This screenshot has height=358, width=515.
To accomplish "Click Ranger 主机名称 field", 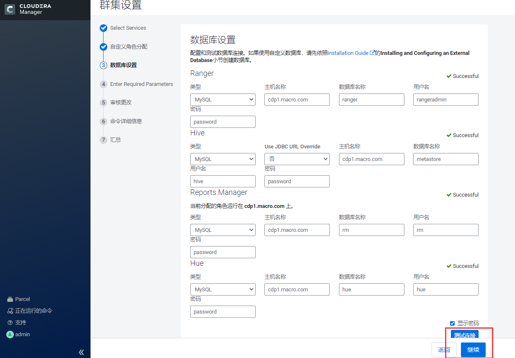I will [x=297, y=99].
